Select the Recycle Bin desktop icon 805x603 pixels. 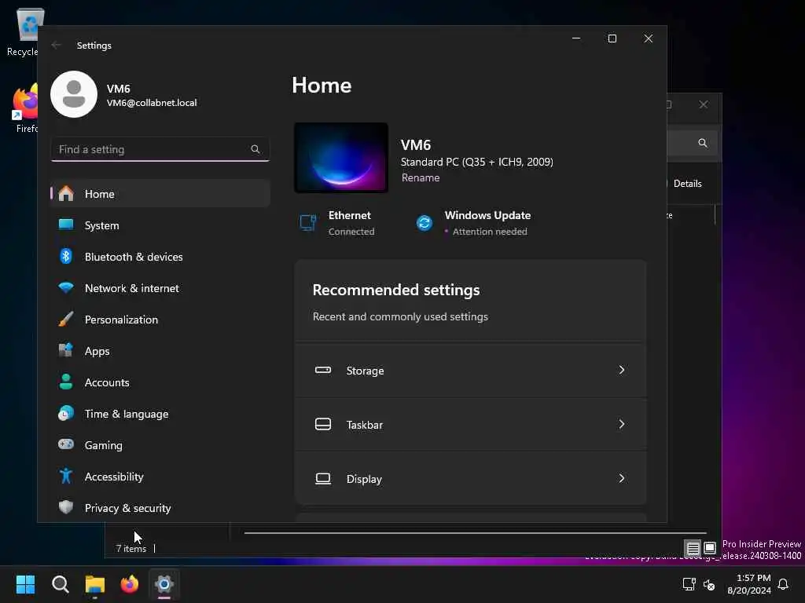tap(23, 31)
